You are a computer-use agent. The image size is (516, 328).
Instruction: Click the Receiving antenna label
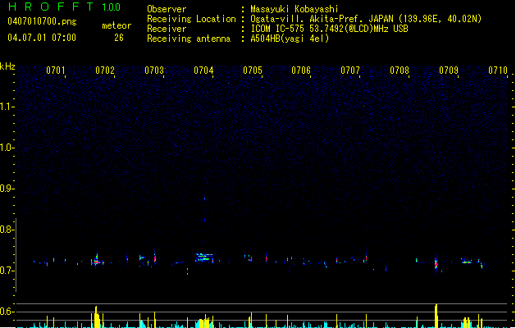pos(189,39)
